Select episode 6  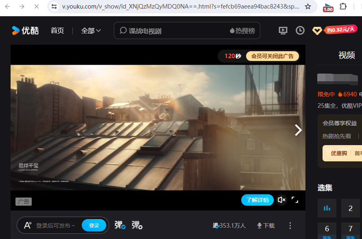tap(327, 230)
